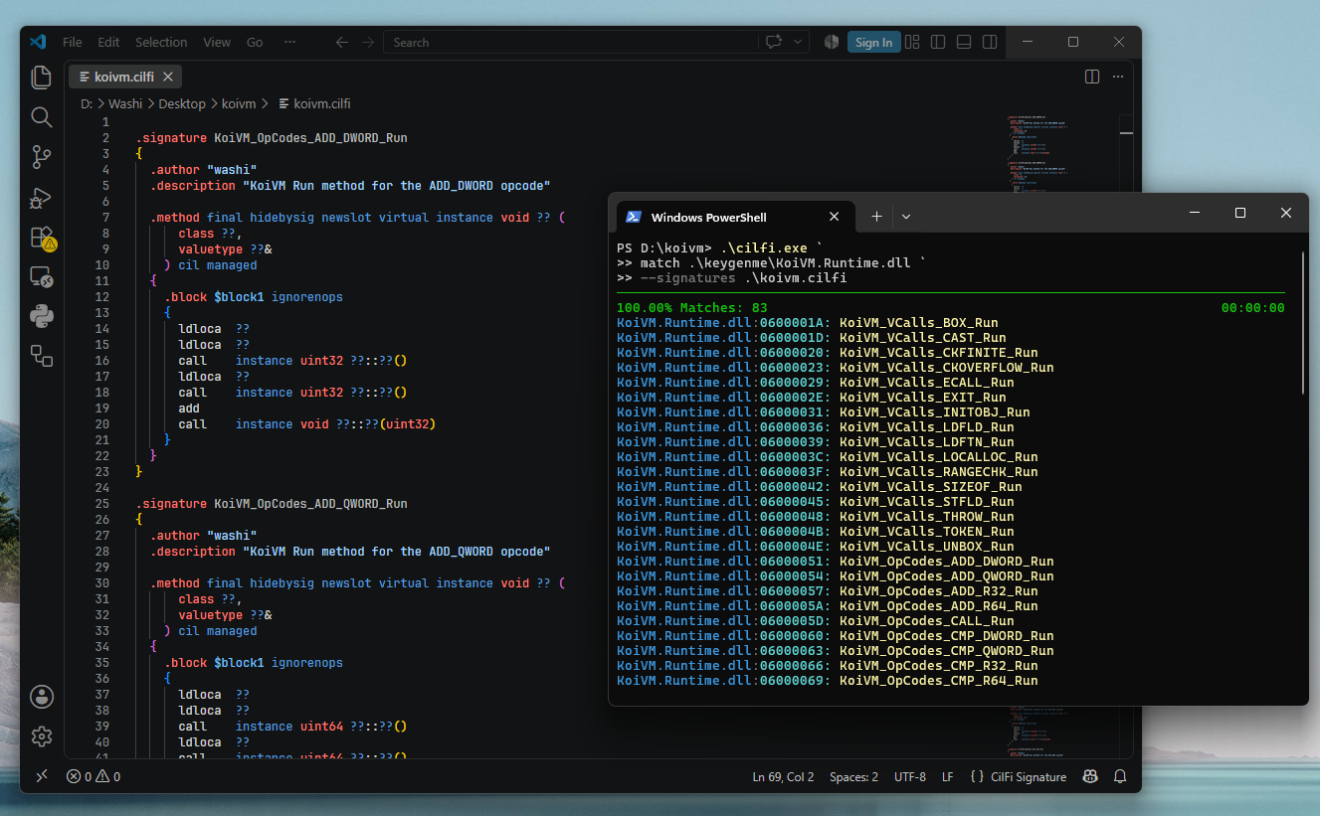Open the Selection menu
Image resolution: width=1320 pixels, height=816 pixels.
161,42
